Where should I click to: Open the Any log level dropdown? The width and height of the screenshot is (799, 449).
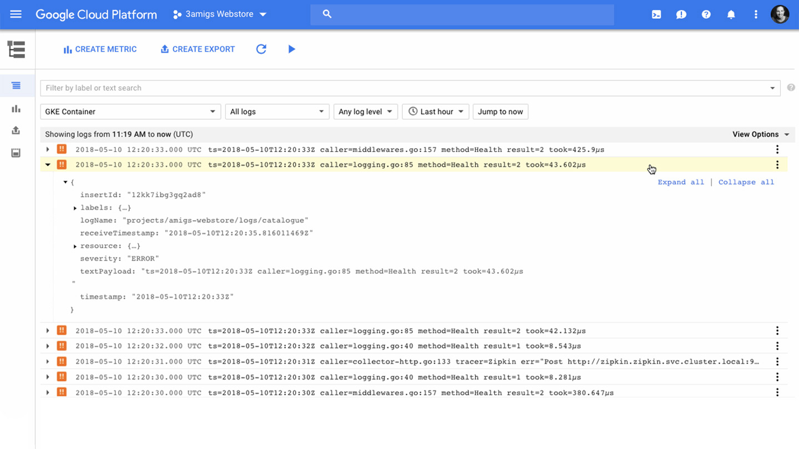[366, 111]
